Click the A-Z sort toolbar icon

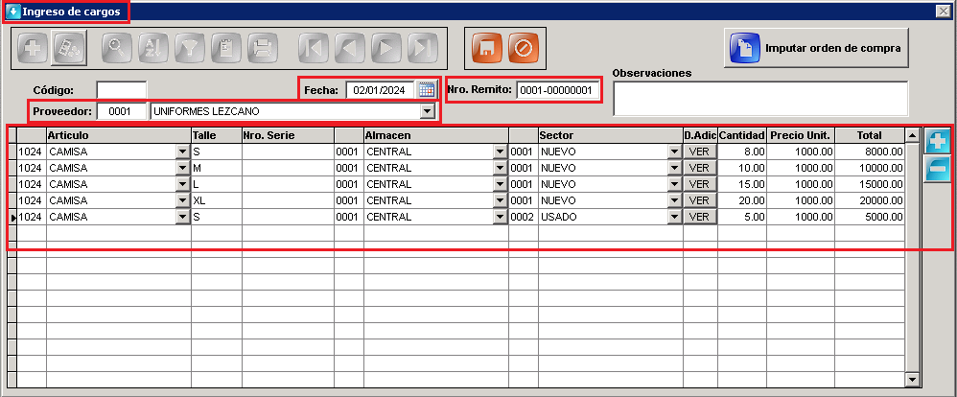point(153,48)
